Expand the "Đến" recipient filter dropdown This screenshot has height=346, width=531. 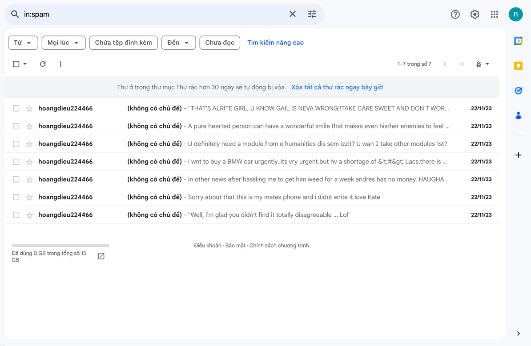coord(178,43)
